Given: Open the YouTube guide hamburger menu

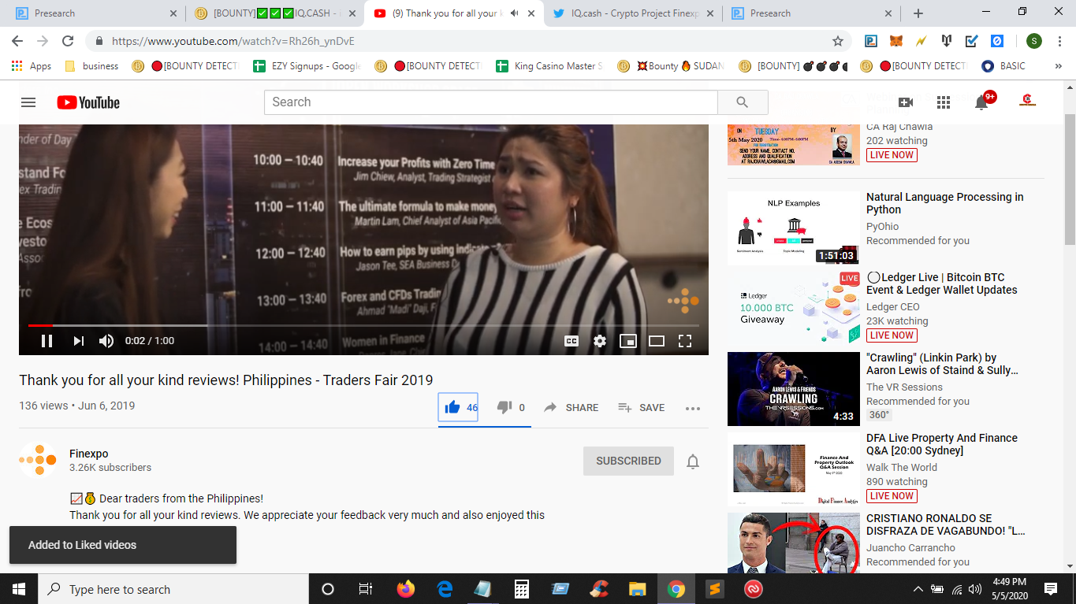Looking at the screenshot, I should pyautogui.click(x=28, y=102).
